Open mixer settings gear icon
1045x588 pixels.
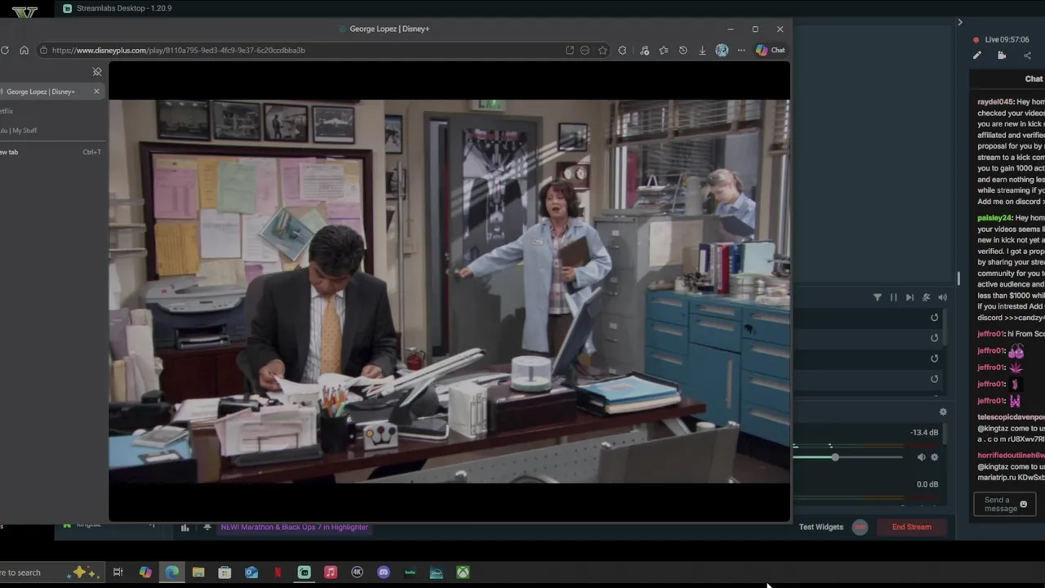pos(943,412)
